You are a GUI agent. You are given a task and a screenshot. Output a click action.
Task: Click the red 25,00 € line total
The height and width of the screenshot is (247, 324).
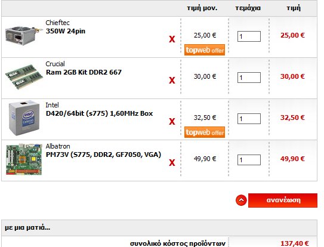(x=292, y=35)
